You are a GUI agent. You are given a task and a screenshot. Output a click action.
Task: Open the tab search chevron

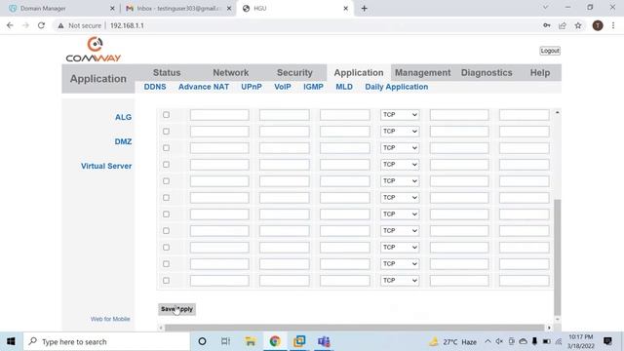(x=546, y=8)
